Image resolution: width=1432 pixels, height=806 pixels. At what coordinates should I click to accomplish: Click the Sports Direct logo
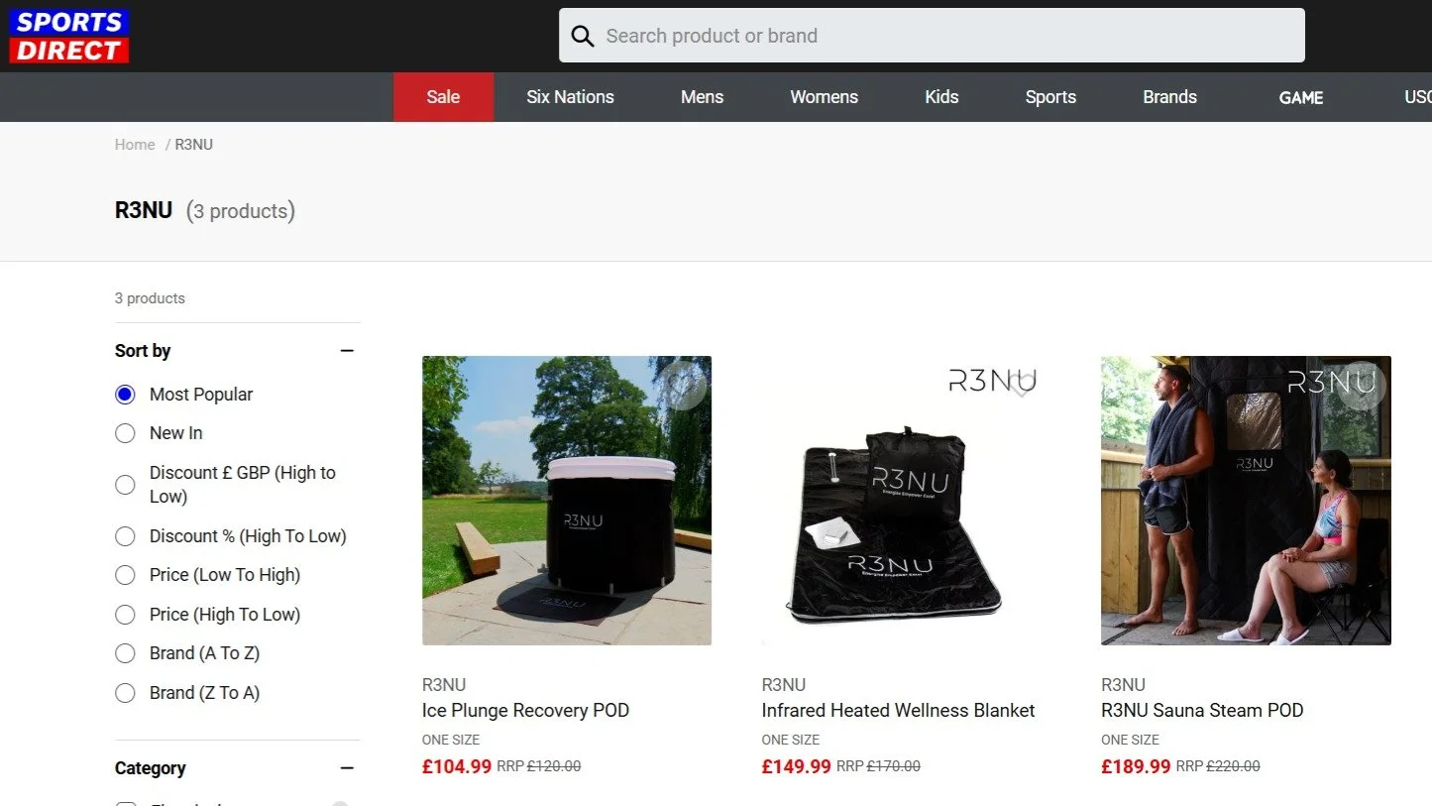(x=67, y=35)
